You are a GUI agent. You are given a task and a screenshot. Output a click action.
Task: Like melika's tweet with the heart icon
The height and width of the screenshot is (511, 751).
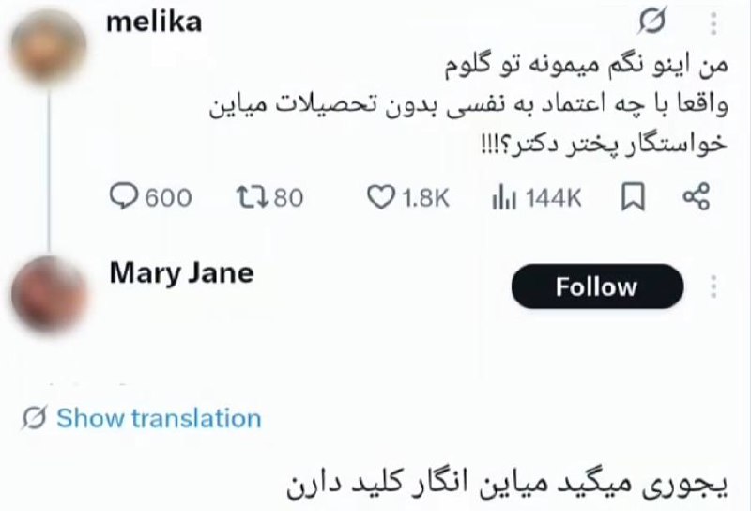click(379, 196)
